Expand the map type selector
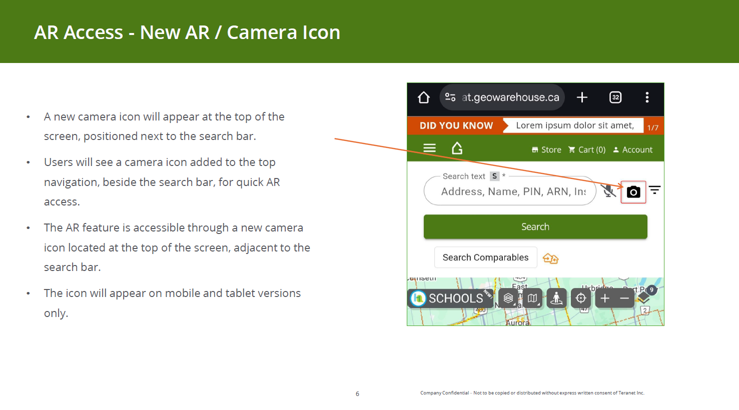The height and width of the screenshot is (410, 739). [x=532, y=298]
